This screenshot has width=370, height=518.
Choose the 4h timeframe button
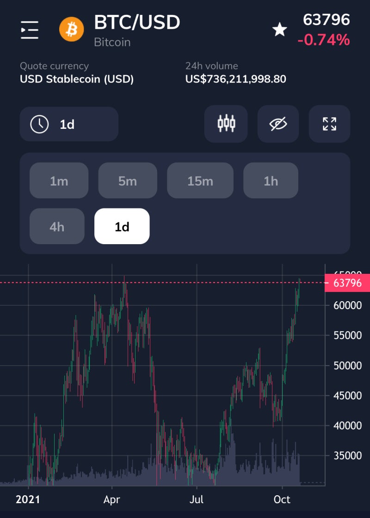(x=57, y=226)
